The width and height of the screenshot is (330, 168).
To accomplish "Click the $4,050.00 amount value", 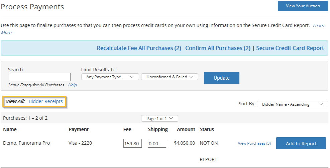I will (184, 143).
